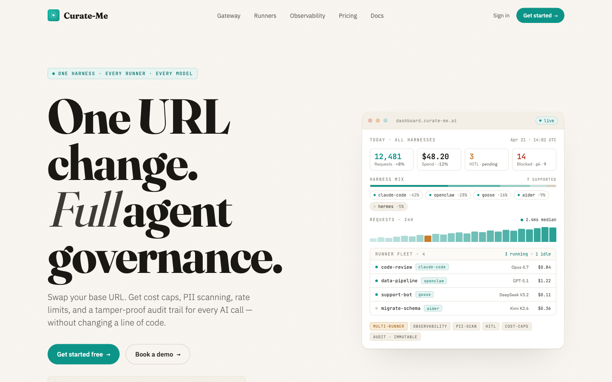This screenshot has height=382, width=612.
Task: Click the red window dot icon
Action: point(370,121)
